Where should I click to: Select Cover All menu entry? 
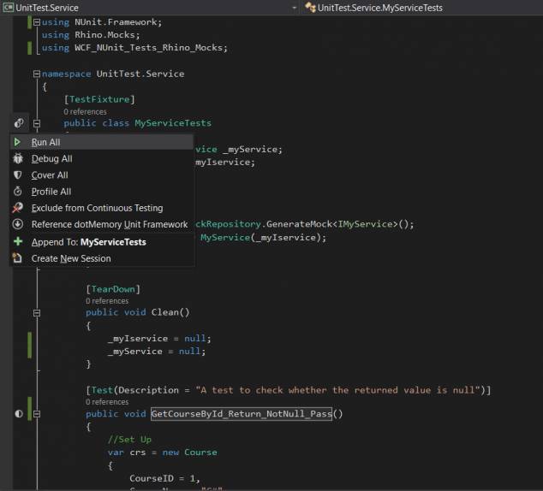[101, 175]
